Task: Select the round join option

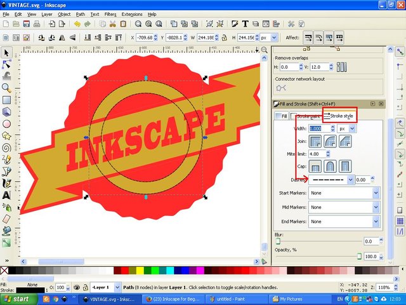Action: [330, 141]
